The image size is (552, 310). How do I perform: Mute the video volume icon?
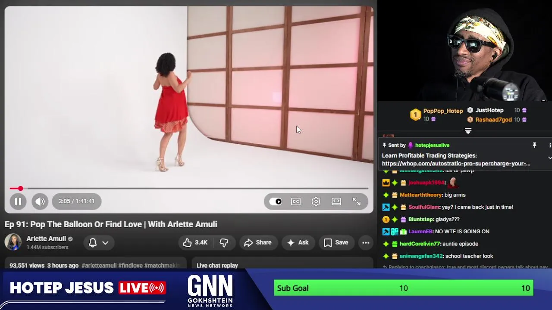pos(40,201)
